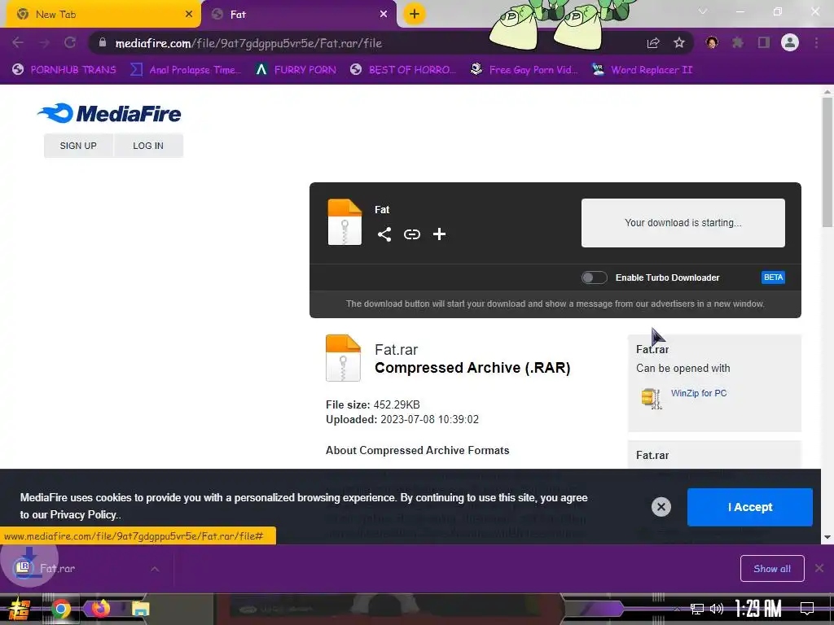Viewport: 834px width, 625px height.
Task: Open the tab search dropdown arrow
Action: point(703,11)
